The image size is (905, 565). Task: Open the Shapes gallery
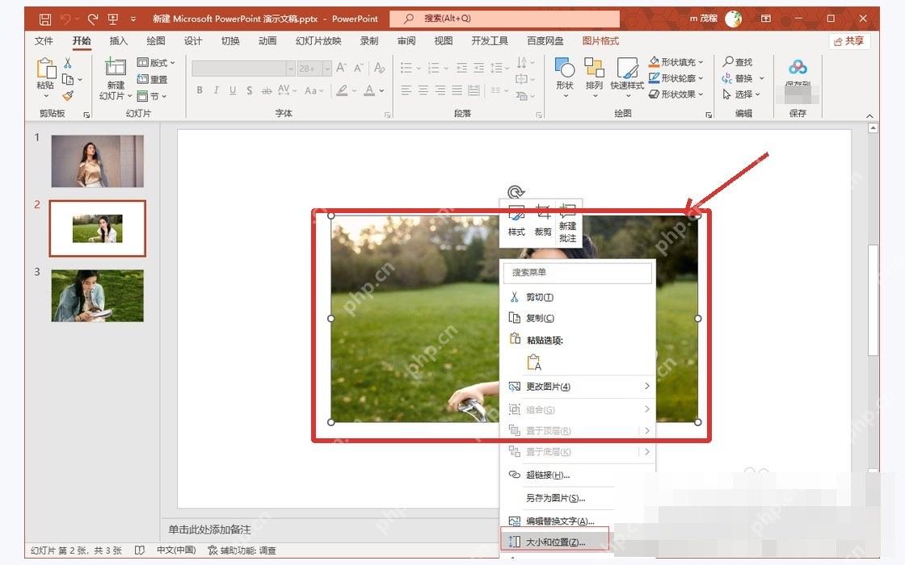(x=565, y=77)
